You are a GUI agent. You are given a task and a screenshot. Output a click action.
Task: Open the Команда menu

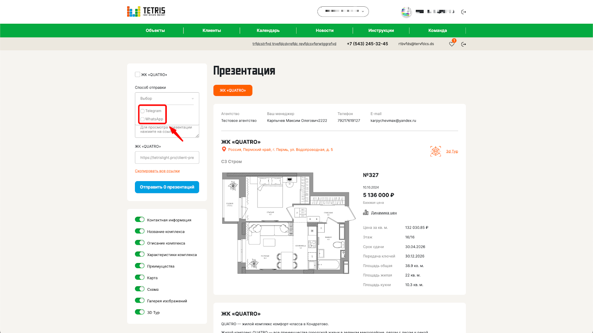click(x=438, y=30)
